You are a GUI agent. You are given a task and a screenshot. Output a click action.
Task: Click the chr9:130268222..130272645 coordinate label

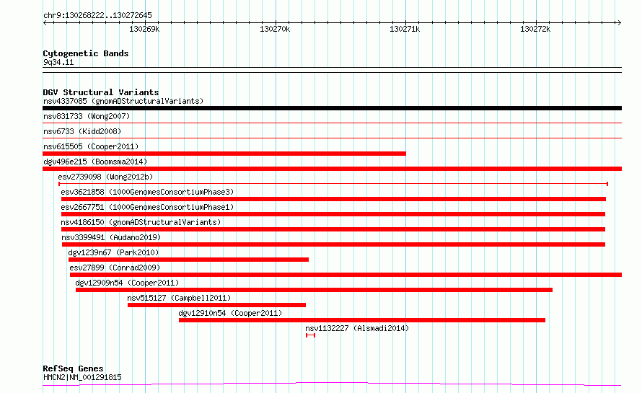click(x=97, y=15)
